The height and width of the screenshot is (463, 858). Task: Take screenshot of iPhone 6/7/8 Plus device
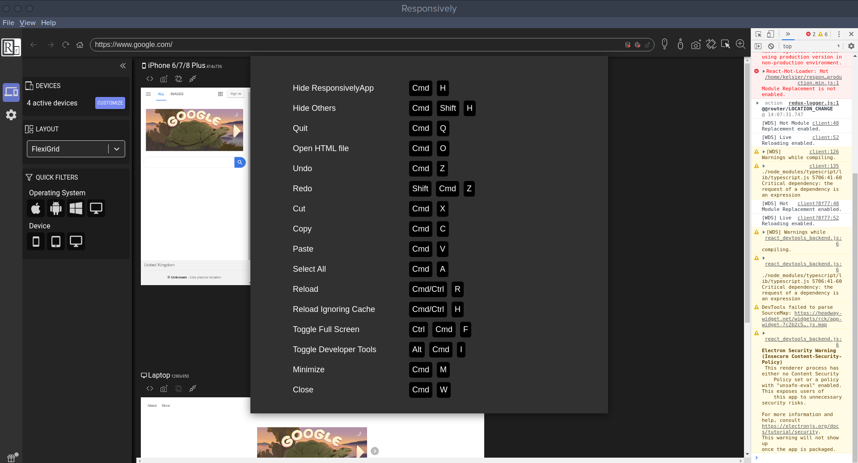[164, 79]
